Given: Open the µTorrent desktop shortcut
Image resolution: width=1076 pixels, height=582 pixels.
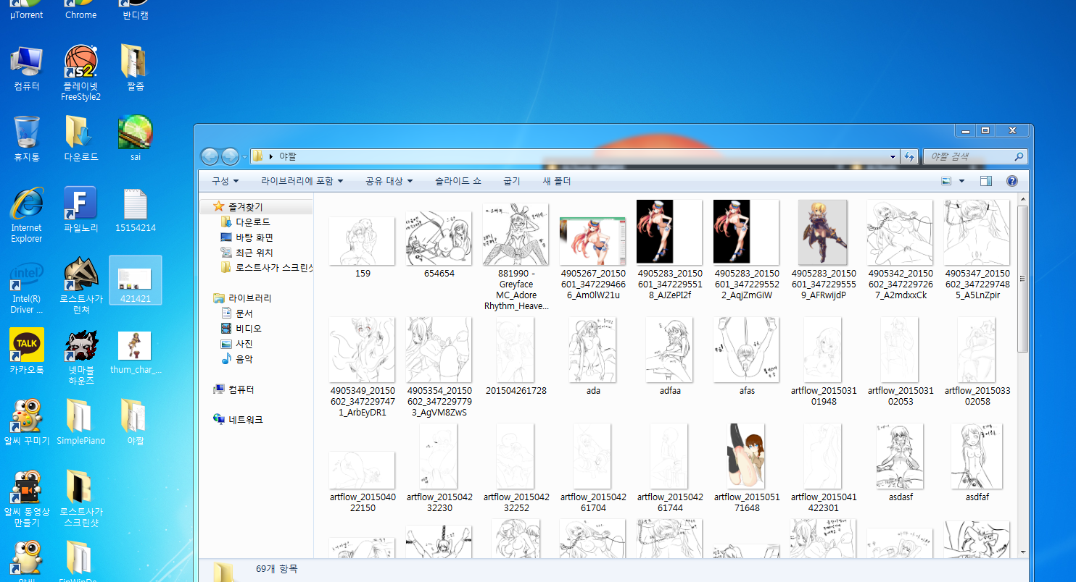Looking at the screenshot, I should 27,10.
